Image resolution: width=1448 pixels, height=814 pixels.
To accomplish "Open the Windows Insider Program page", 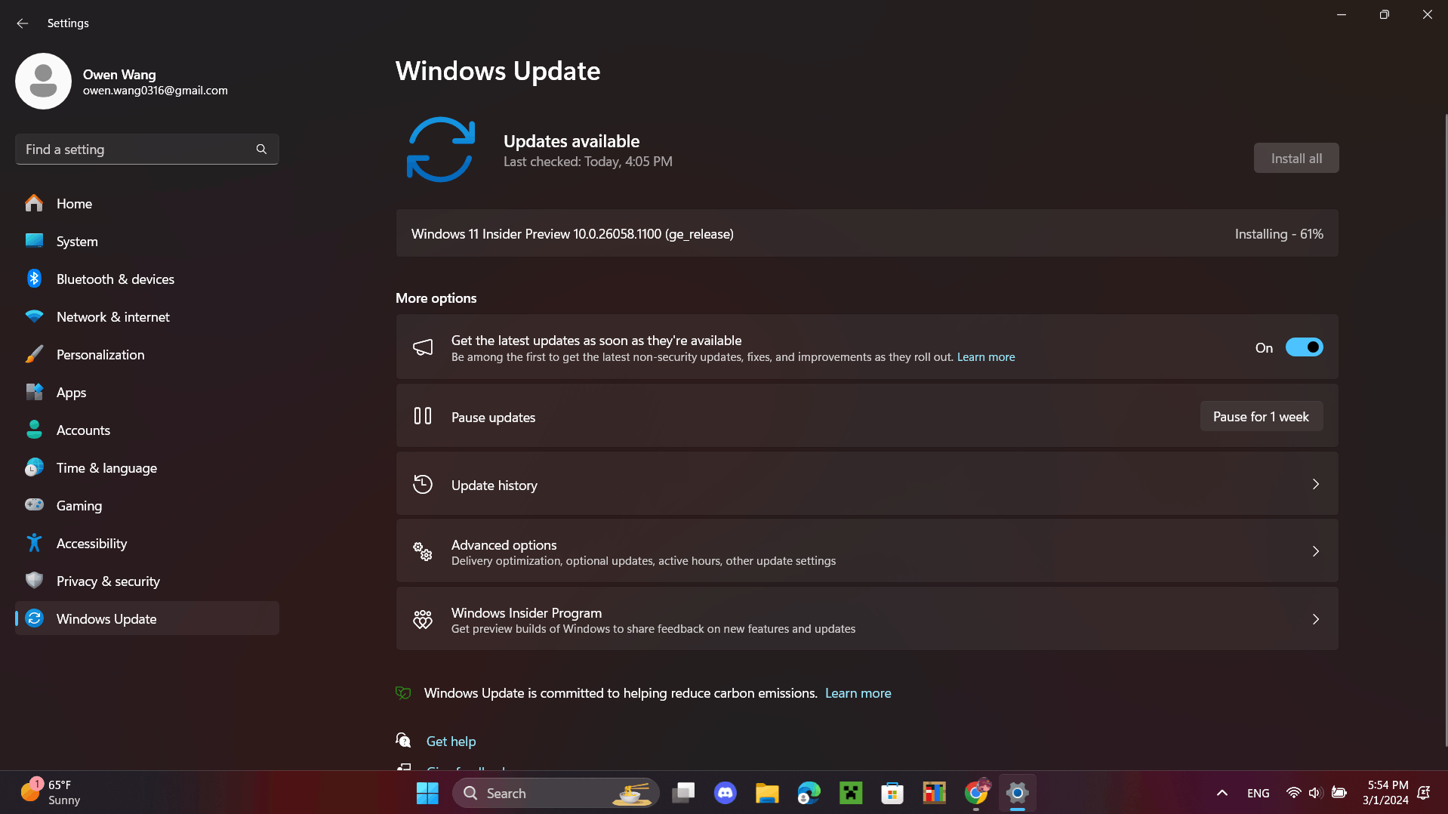I will 866,618.
